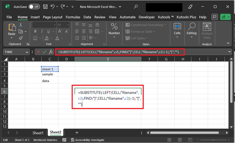The height and width of the screenshot is (143, 235).
Task: Open the Font Size dropdown
Action: pyautogui.click(x=68, y=25)
